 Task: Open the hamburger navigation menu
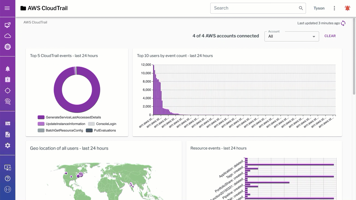[x=7, y=8]
